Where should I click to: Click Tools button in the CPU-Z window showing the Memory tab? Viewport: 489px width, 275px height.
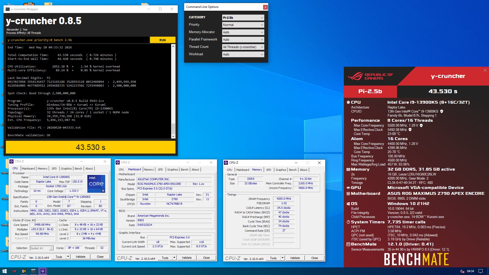point(273,258)
